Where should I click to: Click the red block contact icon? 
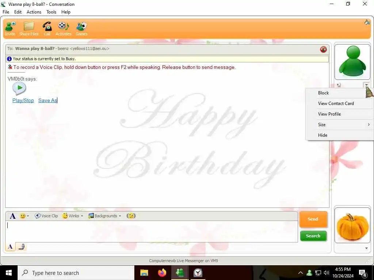324,49
